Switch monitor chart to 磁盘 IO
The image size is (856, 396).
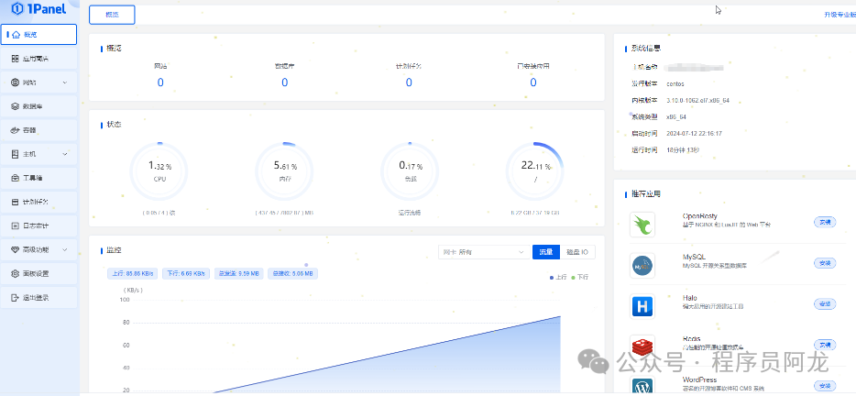[x=577, y=252]
